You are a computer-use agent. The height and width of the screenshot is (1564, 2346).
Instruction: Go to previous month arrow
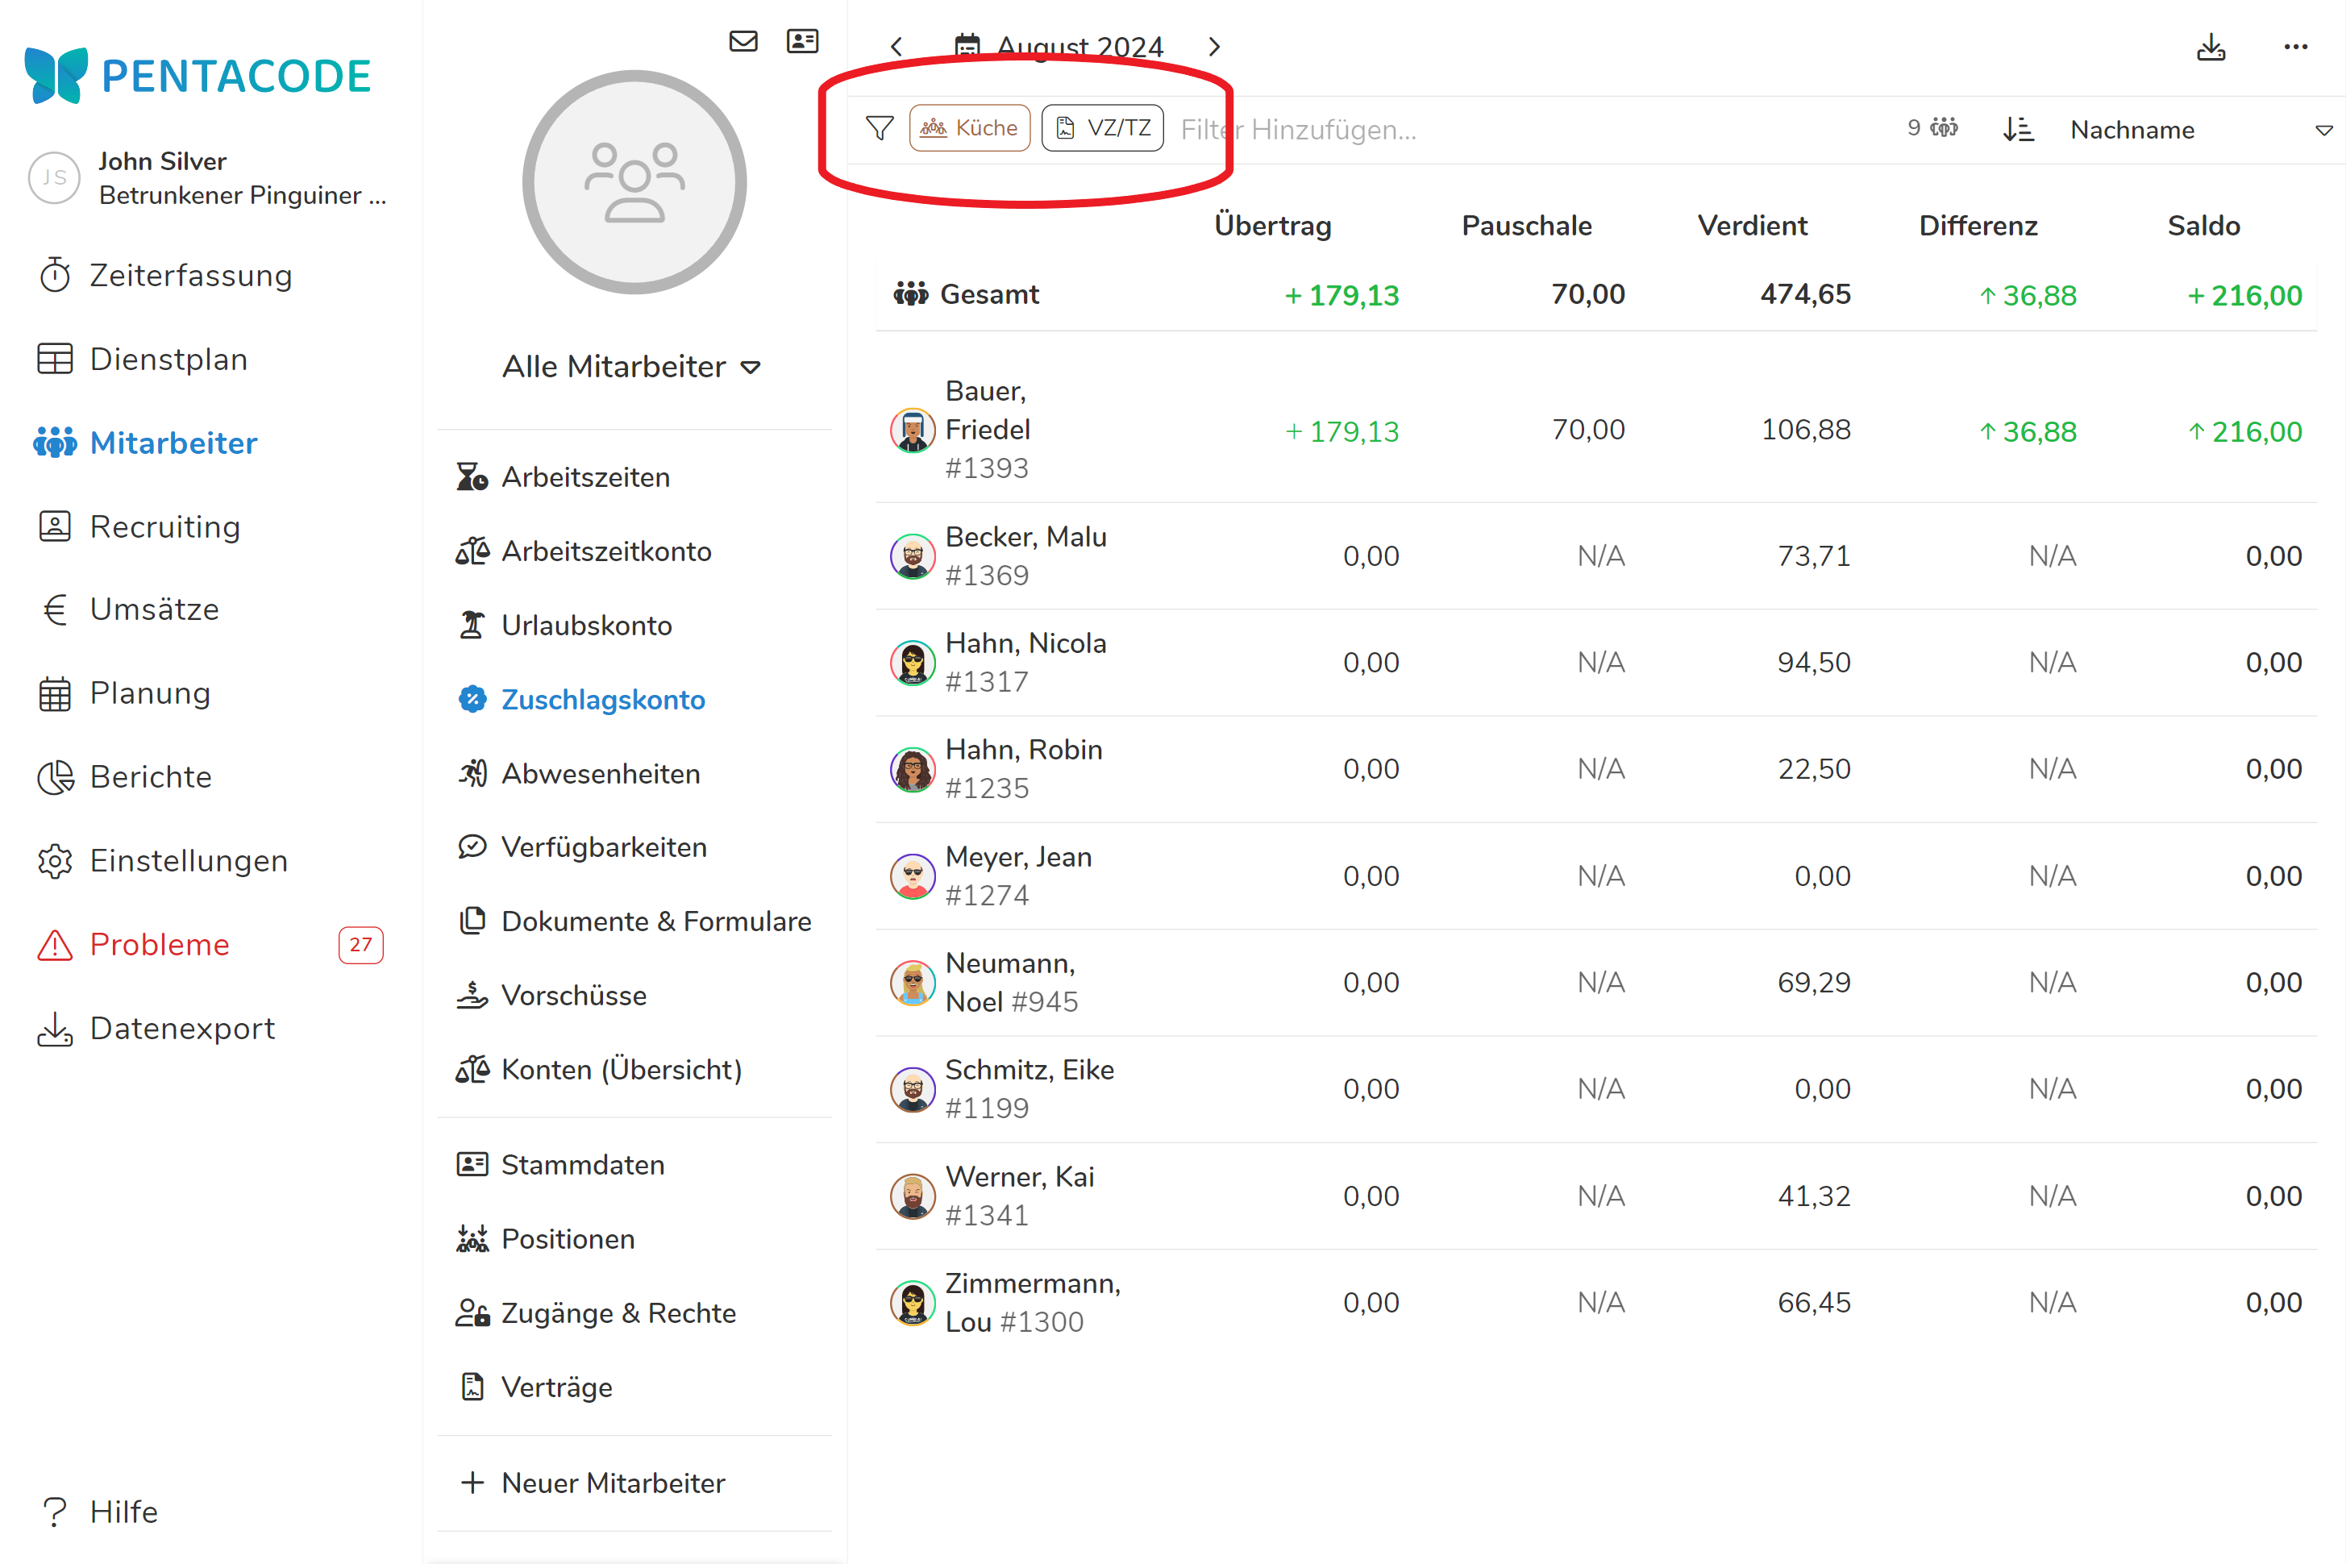pos(896,47)
